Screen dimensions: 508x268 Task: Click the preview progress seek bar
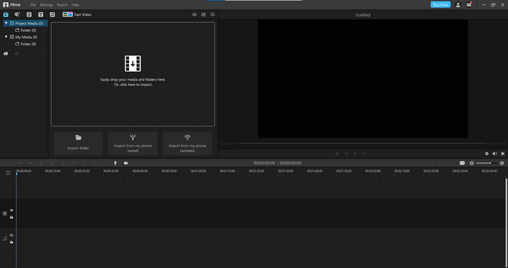click(x=363, y=144)
